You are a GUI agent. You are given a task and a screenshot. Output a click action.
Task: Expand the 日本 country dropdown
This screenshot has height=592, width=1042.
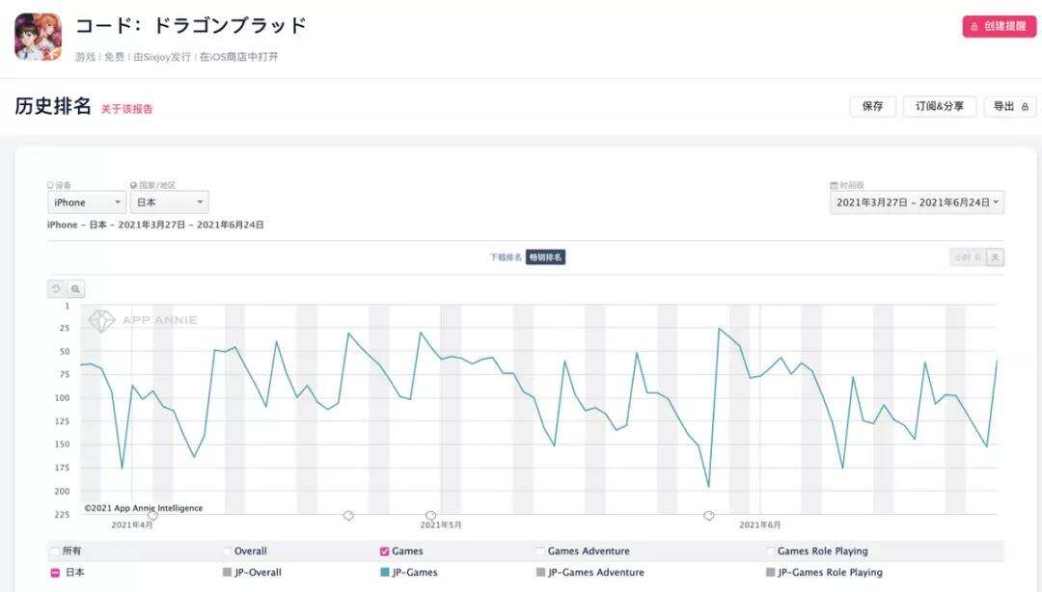[x=169, y=202]
